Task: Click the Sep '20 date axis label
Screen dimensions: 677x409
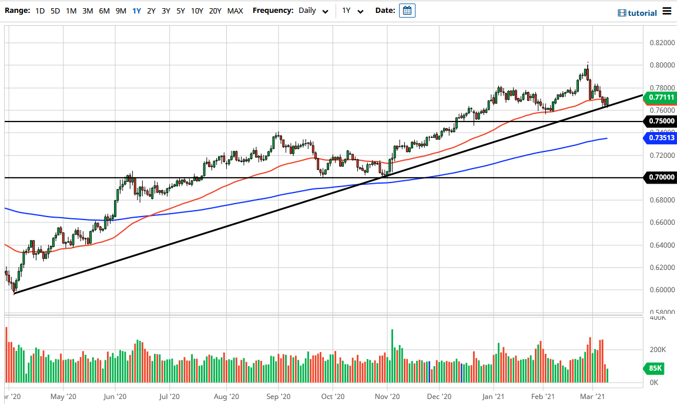Action: pyautogui.click(x=279, y=397)
